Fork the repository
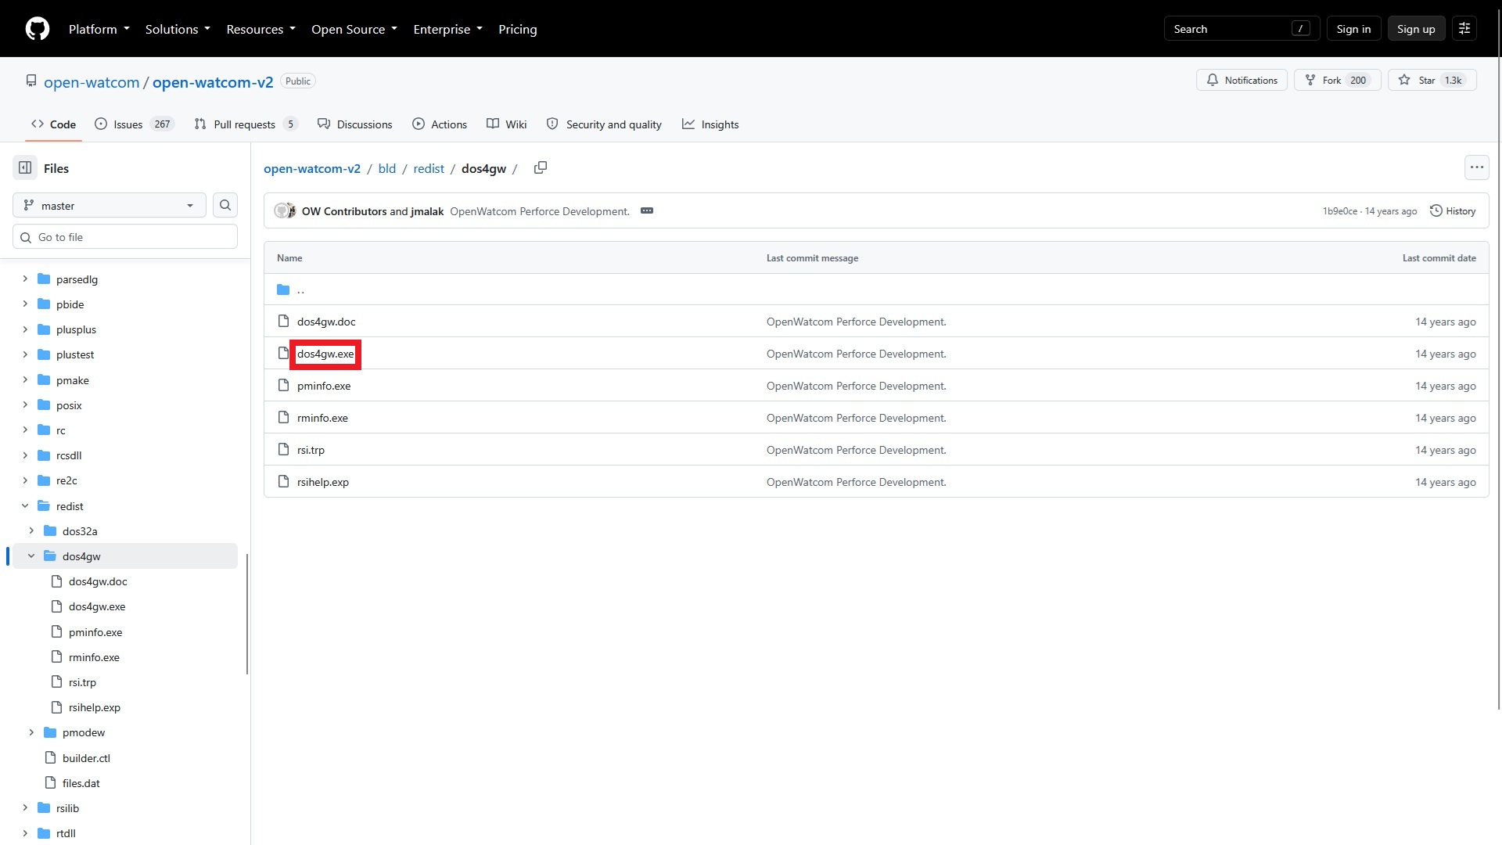Image resolution: width=1502 pixels, height=845 pixels. click(x=1337, y=81)
